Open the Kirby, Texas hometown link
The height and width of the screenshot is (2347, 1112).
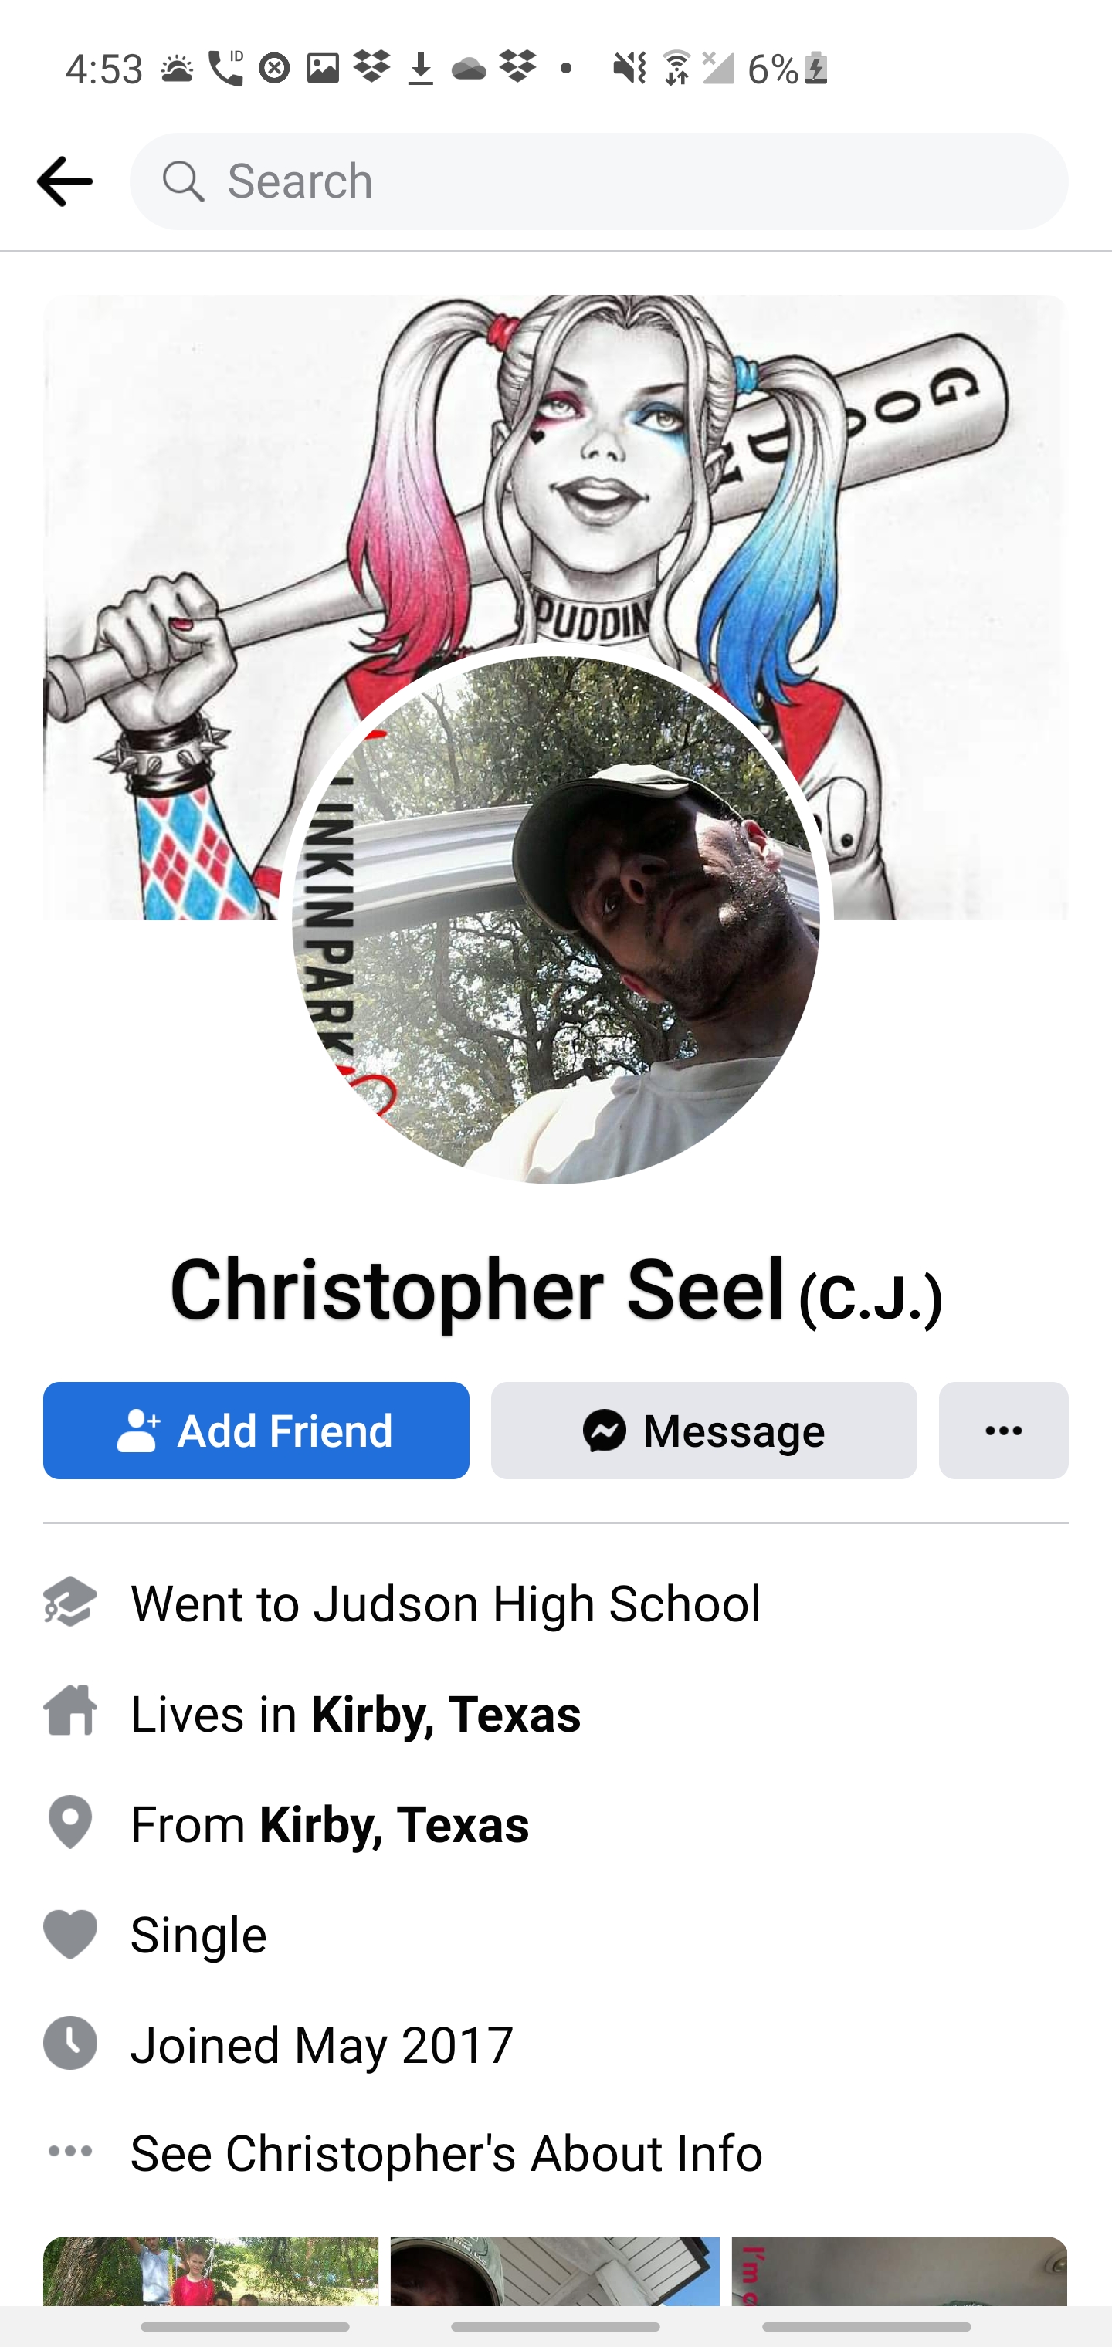coord(394,1824)
